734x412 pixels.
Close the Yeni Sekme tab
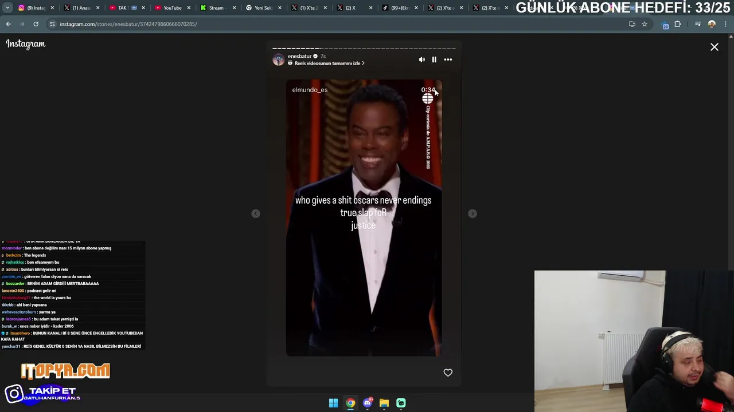(280, 8)
